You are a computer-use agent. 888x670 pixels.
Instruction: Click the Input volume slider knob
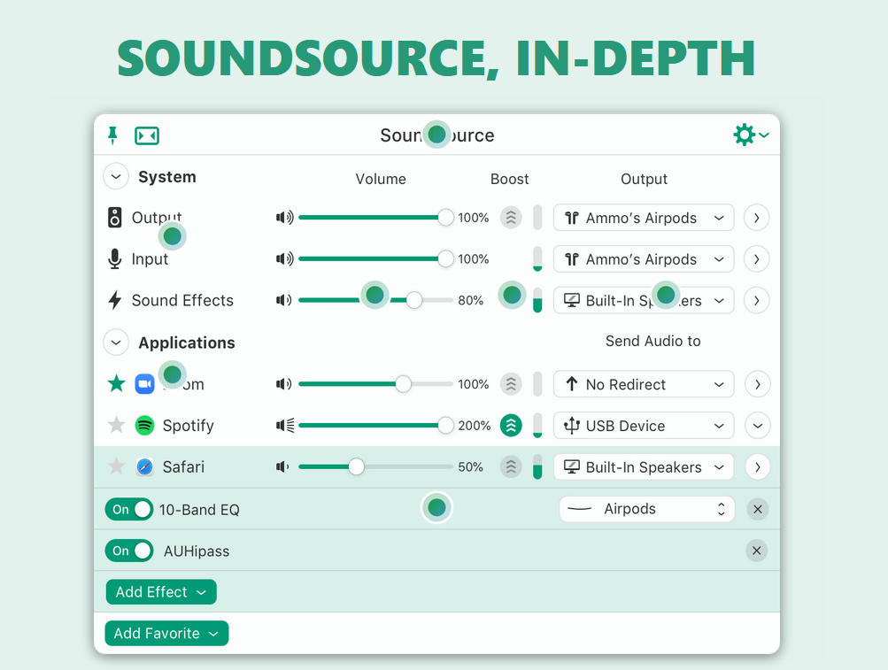(x=445, y=258)
